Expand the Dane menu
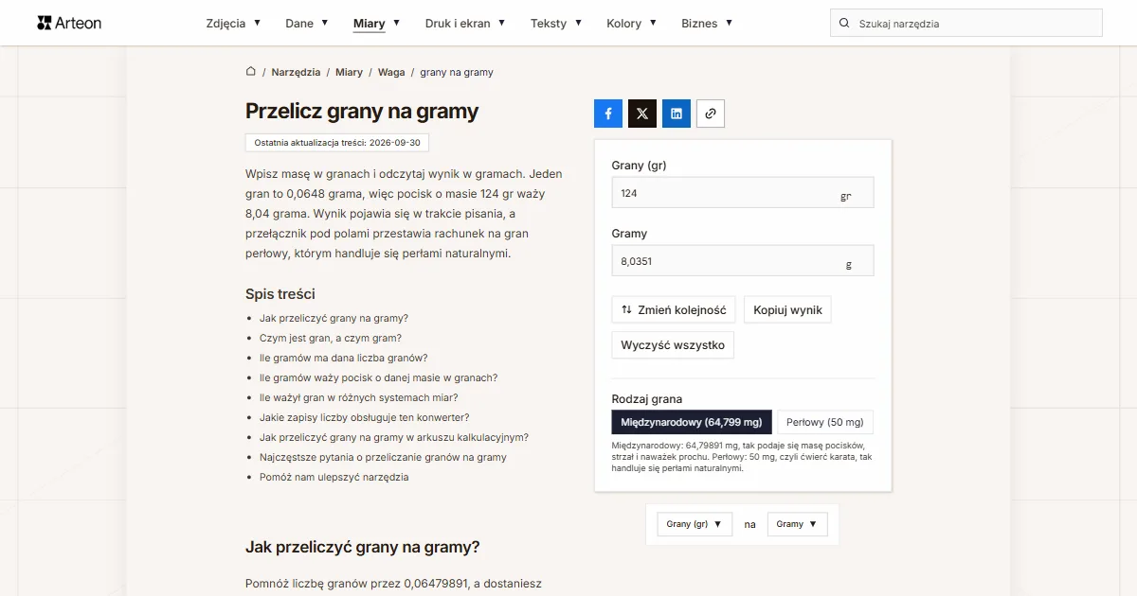This screenshot has height=596, width=1137. [x=307, y=24]
